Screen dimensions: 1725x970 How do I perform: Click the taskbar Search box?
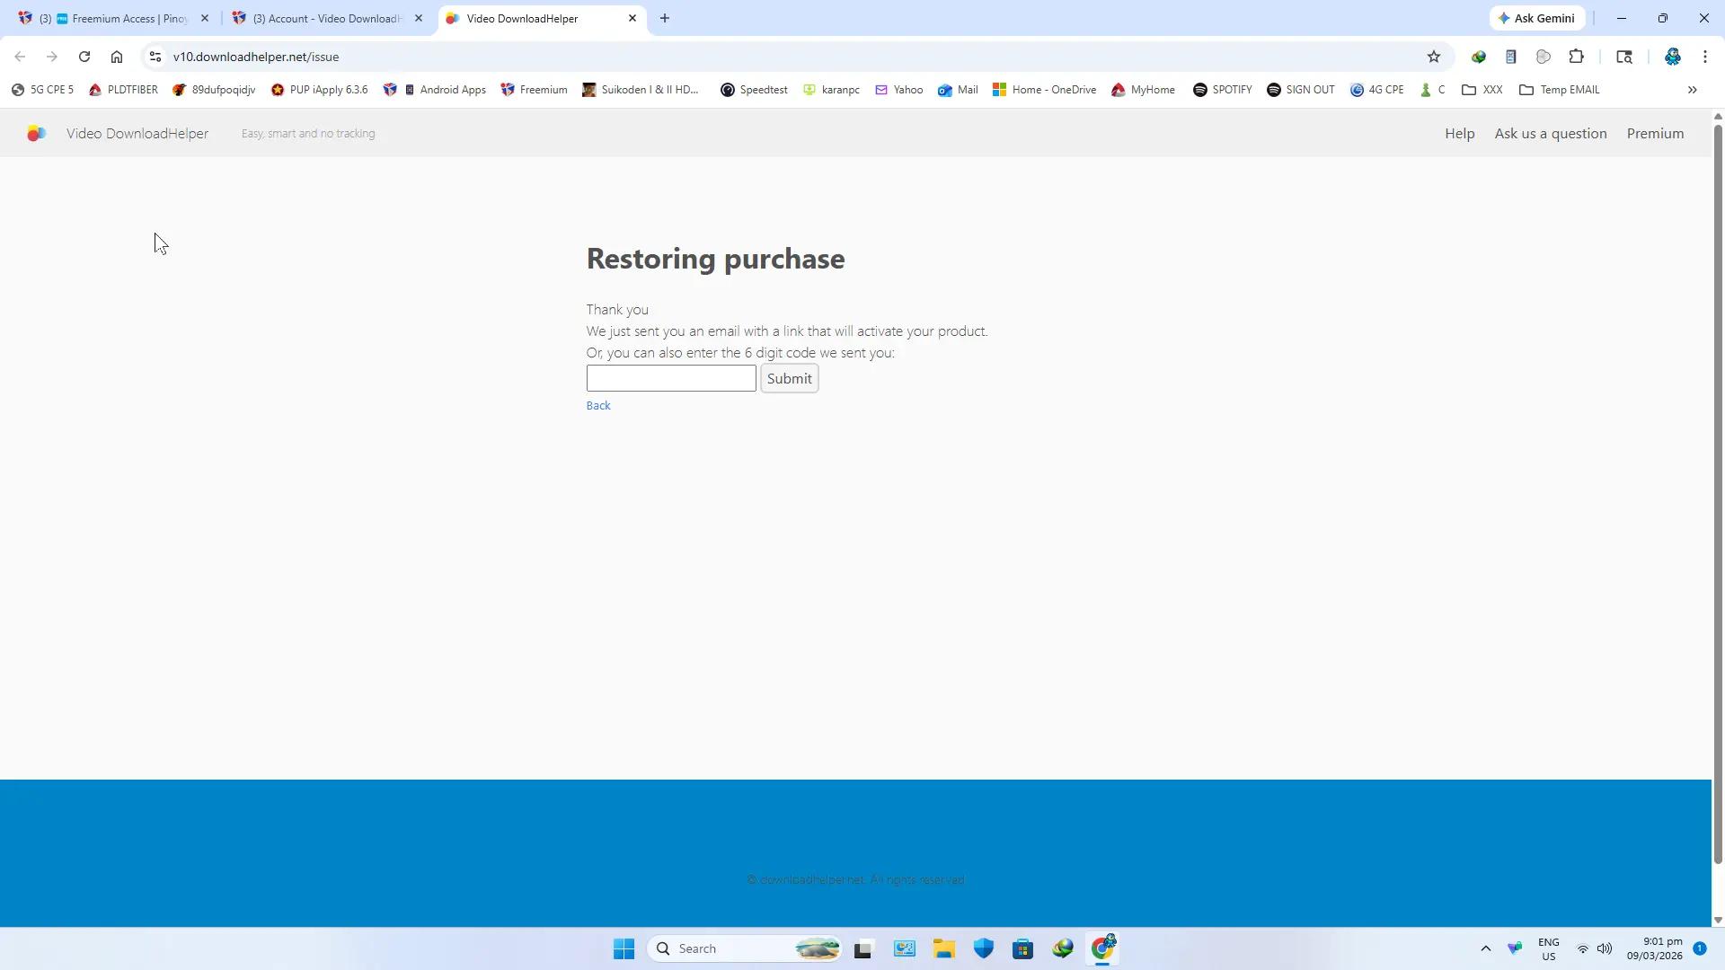745,948
